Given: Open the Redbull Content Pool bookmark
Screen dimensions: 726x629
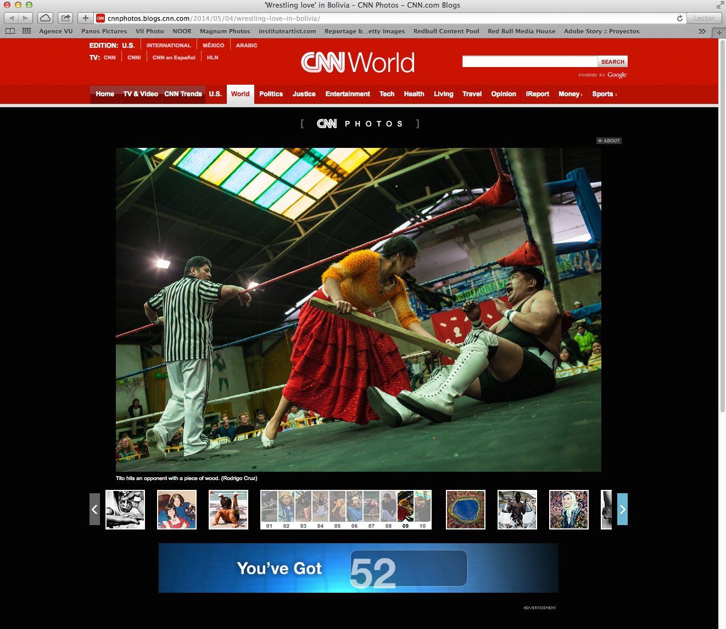Looking at the screenshot, I should (446, 31).
